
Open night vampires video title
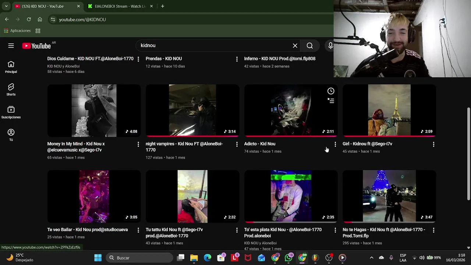click(184, 147)
